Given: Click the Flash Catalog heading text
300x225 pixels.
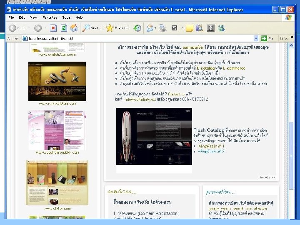Looking at the screenshot, I should coord(209,130).
